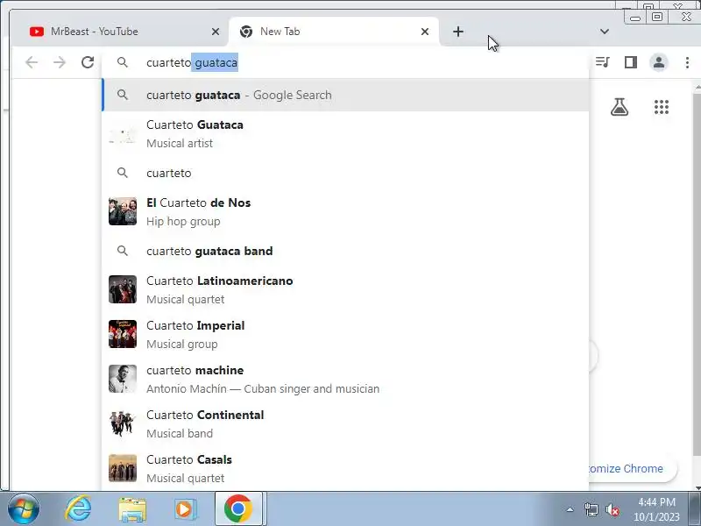Click the back navigation arrow
The width and height of the screenshot is (701, 526).
tap(32, 62)
